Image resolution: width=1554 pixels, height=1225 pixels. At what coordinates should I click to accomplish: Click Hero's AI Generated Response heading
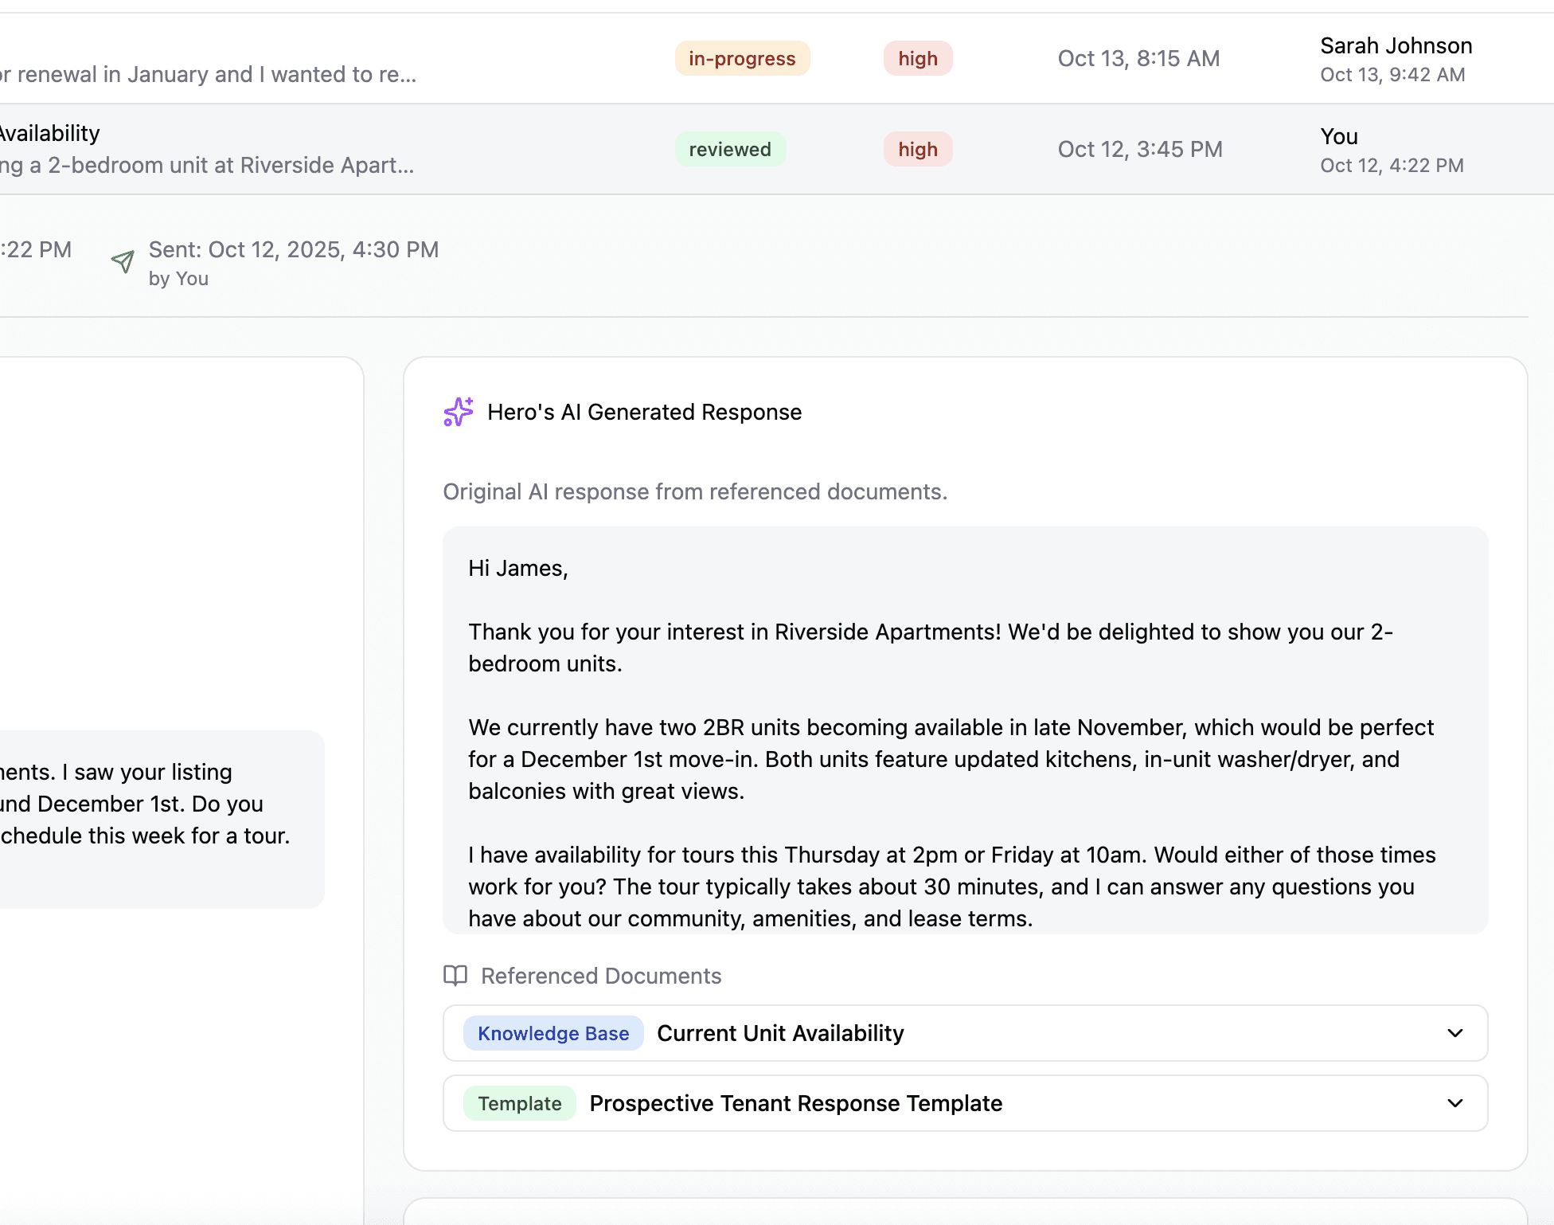click(644, 412)
